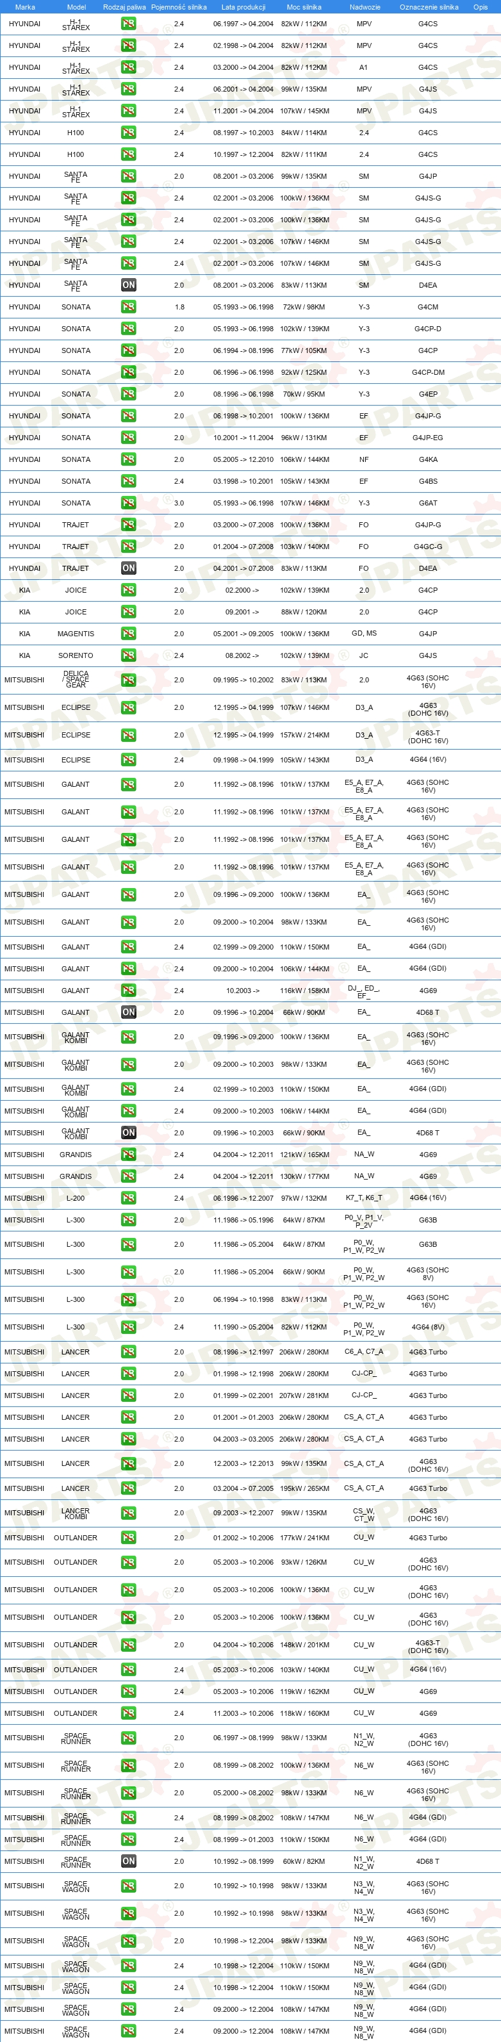Click production years 06.1996 -> 12.2007
Viewport: 501px width, 2042px height.
(x=243, y=1198)
